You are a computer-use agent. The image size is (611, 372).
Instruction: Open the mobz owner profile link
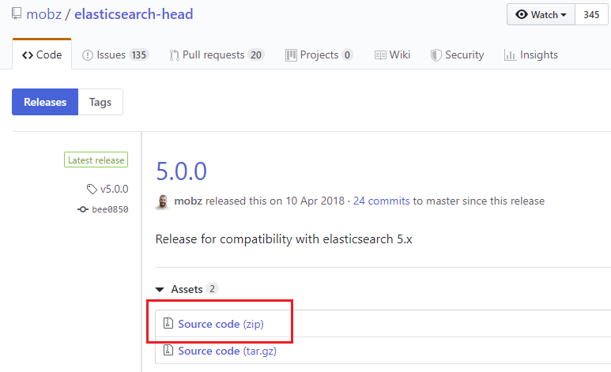[x=43, y=14]
